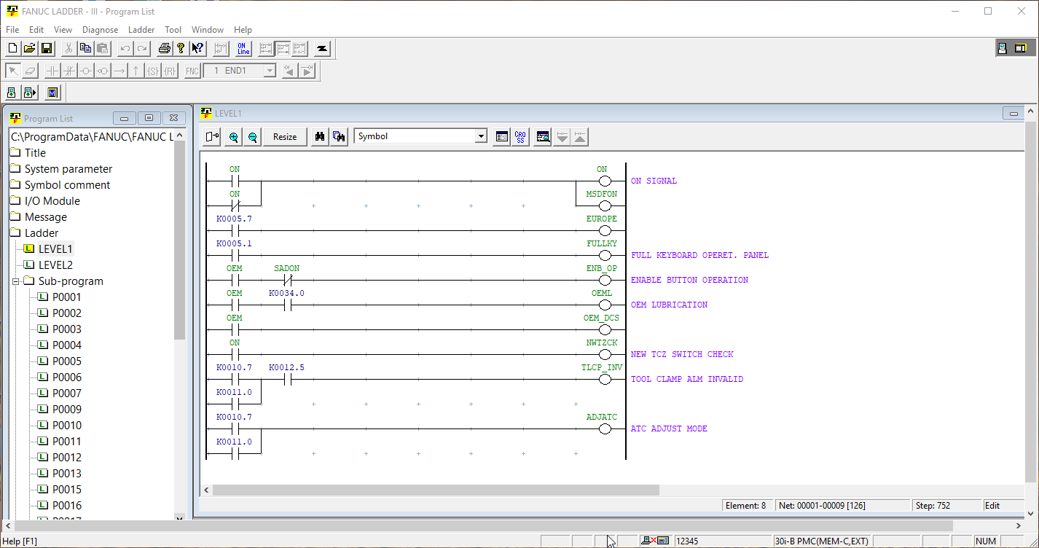Viewport: 1039px width, 548px height.
Task: Click the TLCP_INV coil
Action: (604, 379)
